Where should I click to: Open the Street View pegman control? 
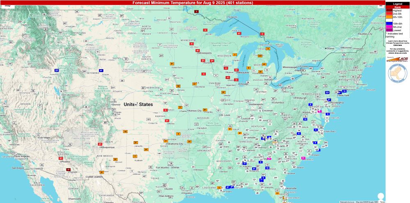[381, 196]
